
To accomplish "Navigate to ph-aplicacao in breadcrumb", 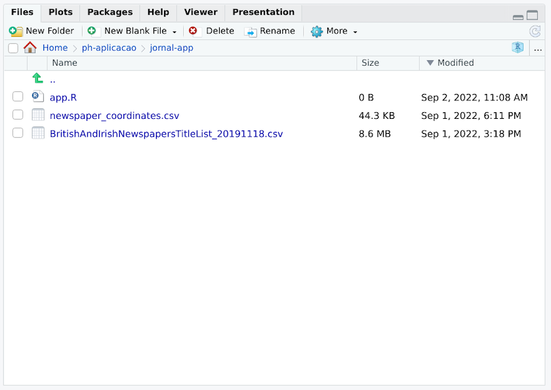I will (x=109, y=48).
